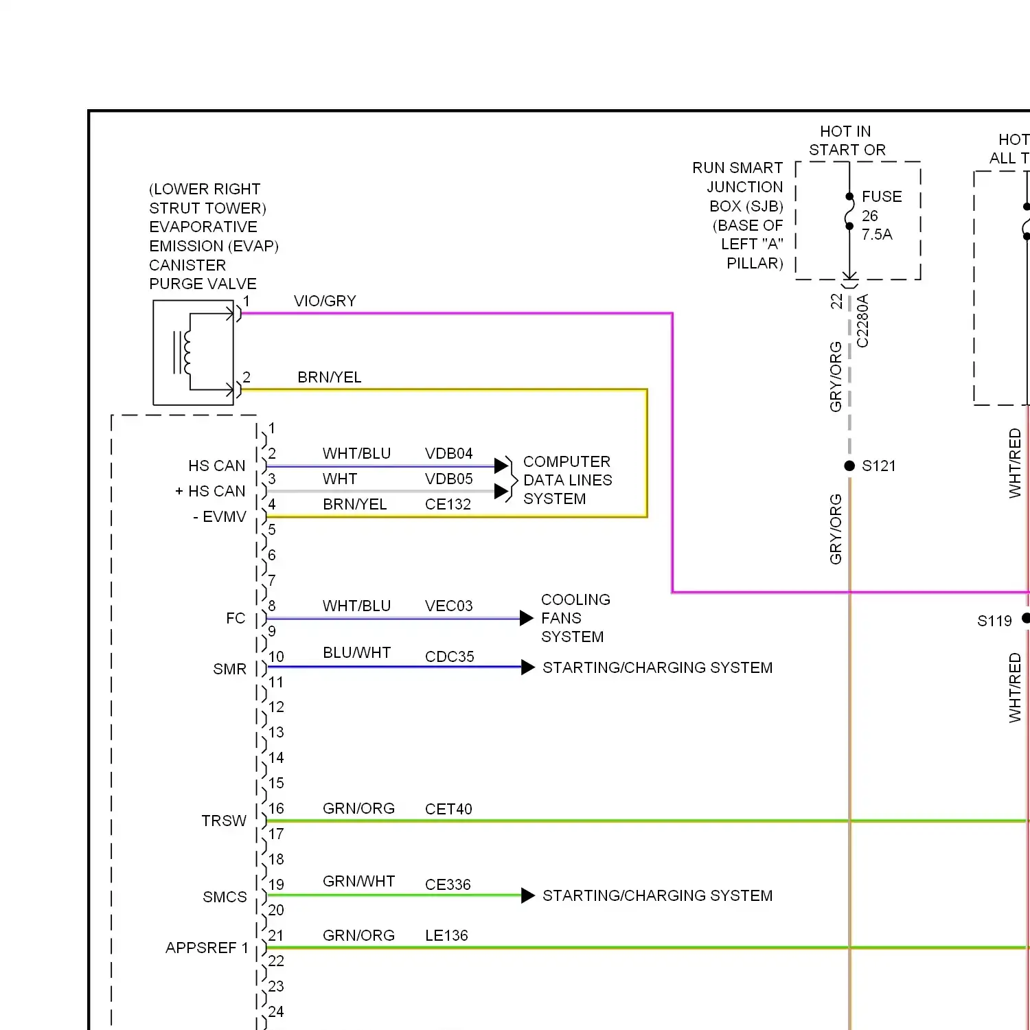Click the WHT/RED label below S119
1030x1030 pixels.
click(1015, 687)
